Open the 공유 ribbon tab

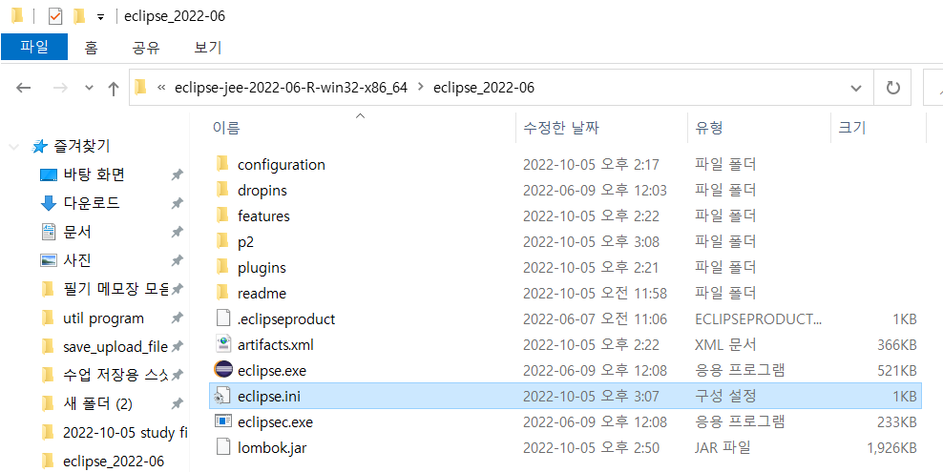146,48
